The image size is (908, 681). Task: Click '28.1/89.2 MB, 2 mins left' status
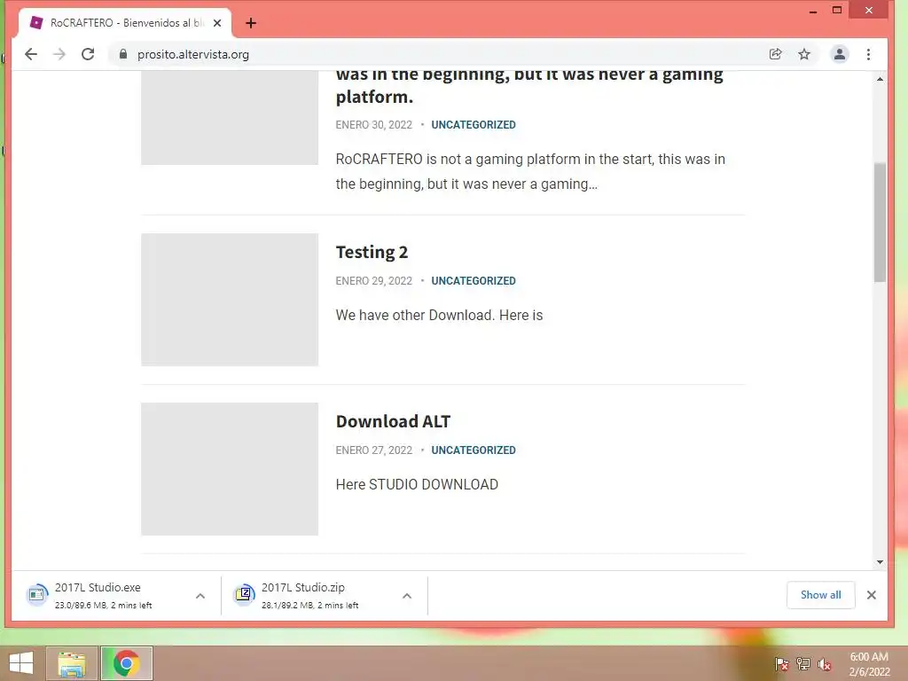309,606
